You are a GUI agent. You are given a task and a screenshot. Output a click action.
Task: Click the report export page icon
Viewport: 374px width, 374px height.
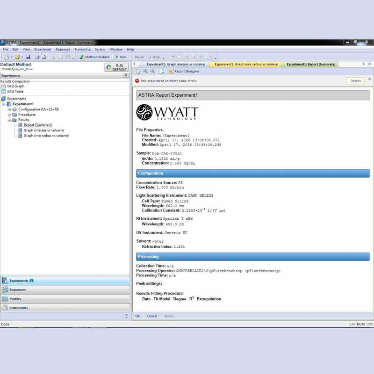[162, 72]
